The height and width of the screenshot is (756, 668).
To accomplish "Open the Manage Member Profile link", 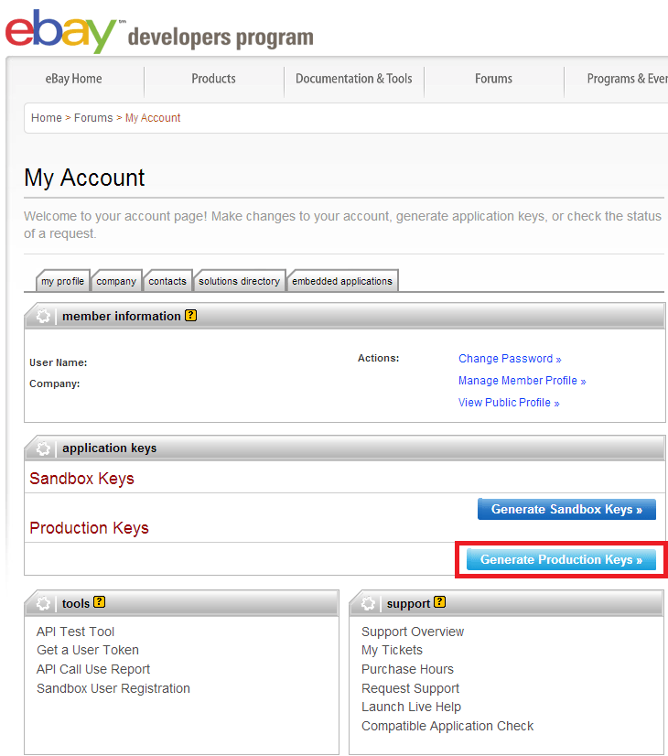I will [x=522, y=381].
